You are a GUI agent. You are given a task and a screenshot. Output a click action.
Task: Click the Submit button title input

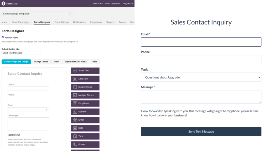(x=22, y=53)
